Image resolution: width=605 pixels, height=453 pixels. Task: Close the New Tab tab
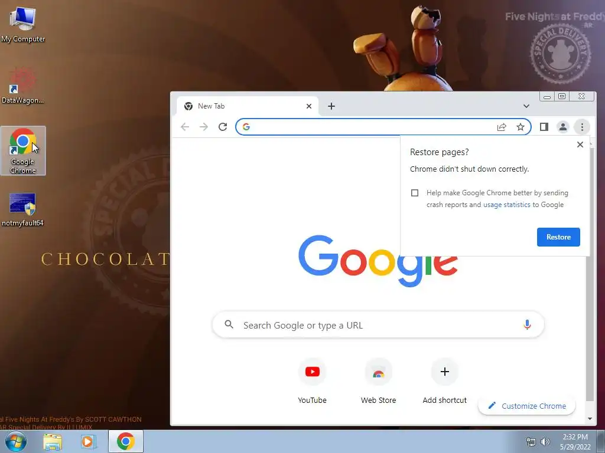coord(308,106)
